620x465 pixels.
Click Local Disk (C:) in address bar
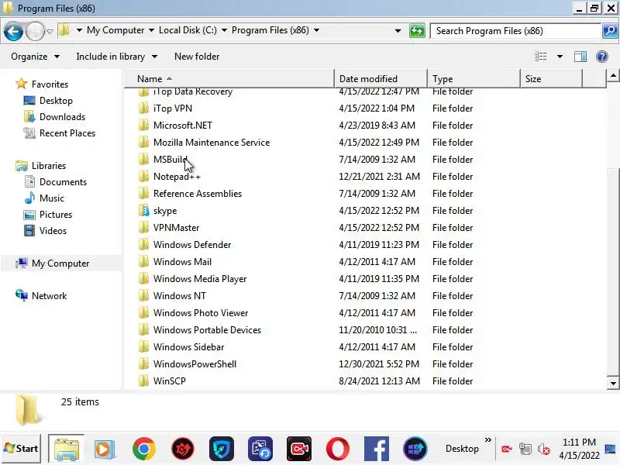tap(188, 30)
